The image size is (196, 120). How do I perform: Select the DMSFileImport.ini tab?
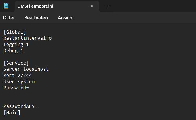point(57,6)
